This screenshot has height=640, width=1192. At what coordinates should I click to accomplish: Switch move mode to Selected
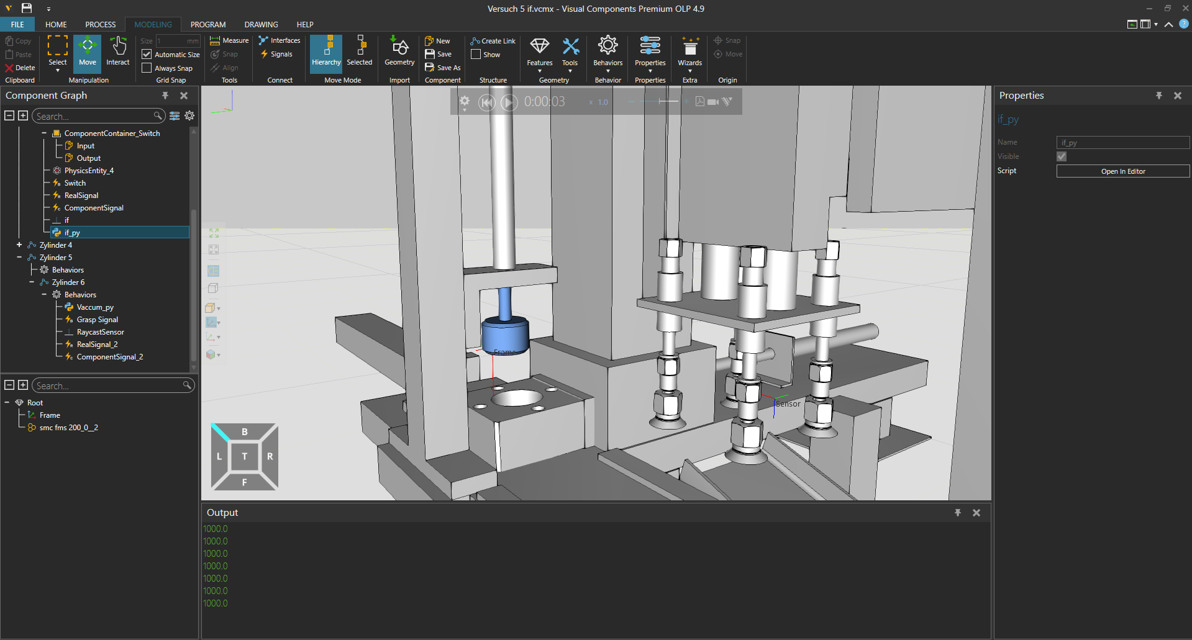(x=359, y=51)
